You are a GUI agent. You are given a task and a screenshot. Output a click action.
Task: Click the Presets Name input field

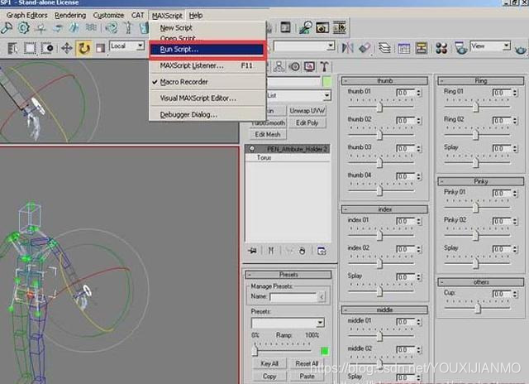(293, 297)
